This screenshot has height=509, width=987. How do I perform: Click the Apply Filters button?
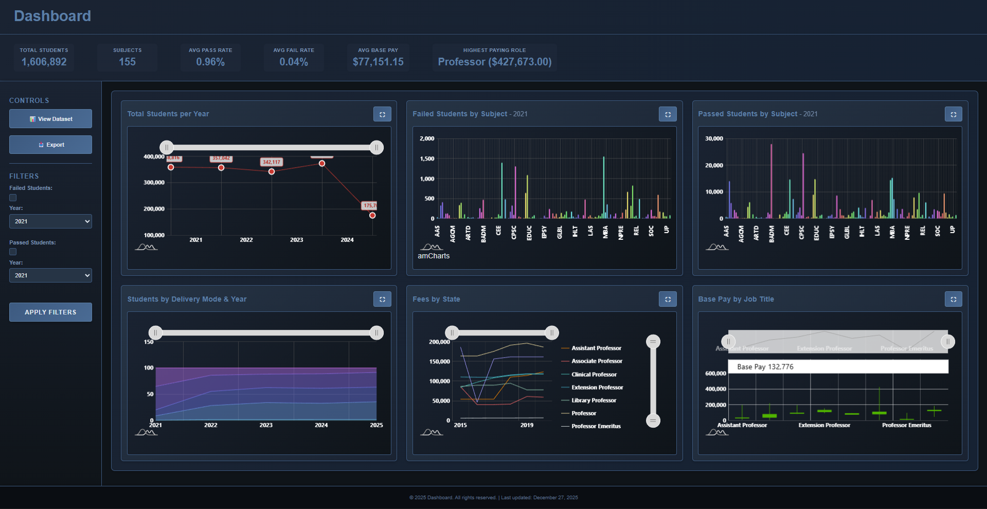pyautogui.click(x=50, y=312)
